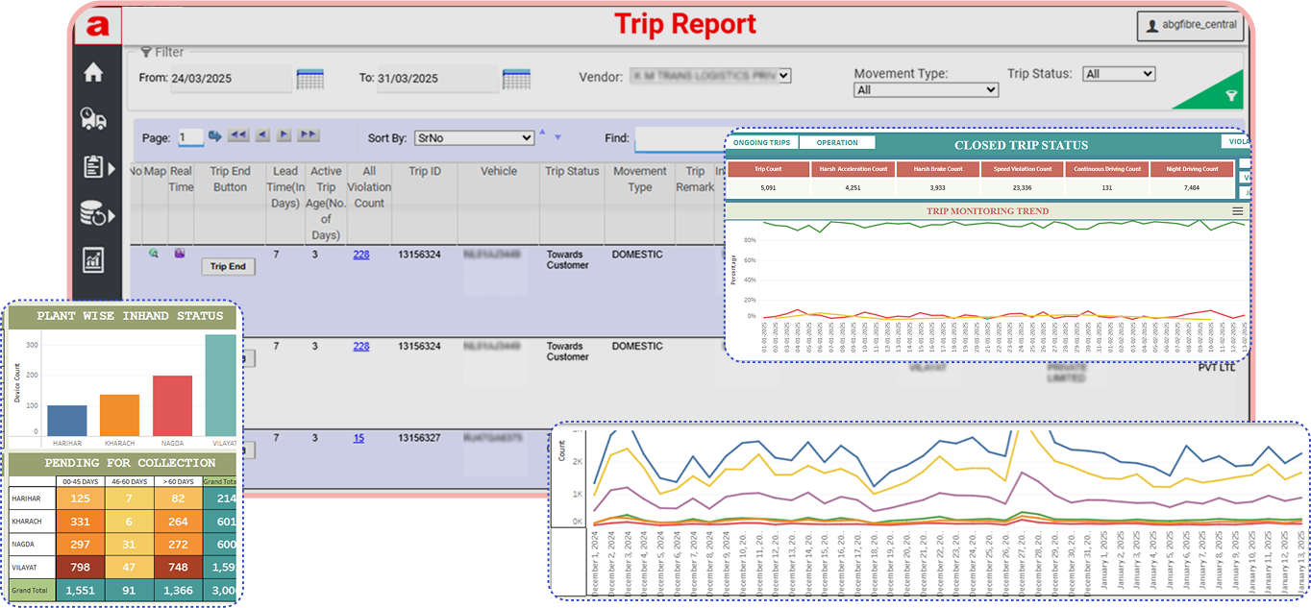1311x608 pixels.
Task: Open the To date calendar picker
Action: pyautogui.click(x=516, y=79)
